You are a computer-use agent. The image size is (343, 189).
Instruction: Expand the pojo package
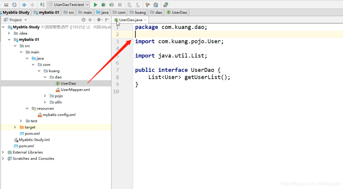[x=45, y=96]
